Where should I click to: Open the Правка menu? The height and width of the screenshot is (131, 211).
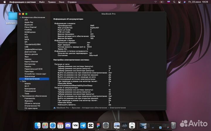point(52,2)
